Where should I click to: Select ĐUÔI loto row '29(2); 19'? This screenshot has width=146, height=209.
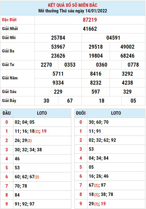pos(97,204)
